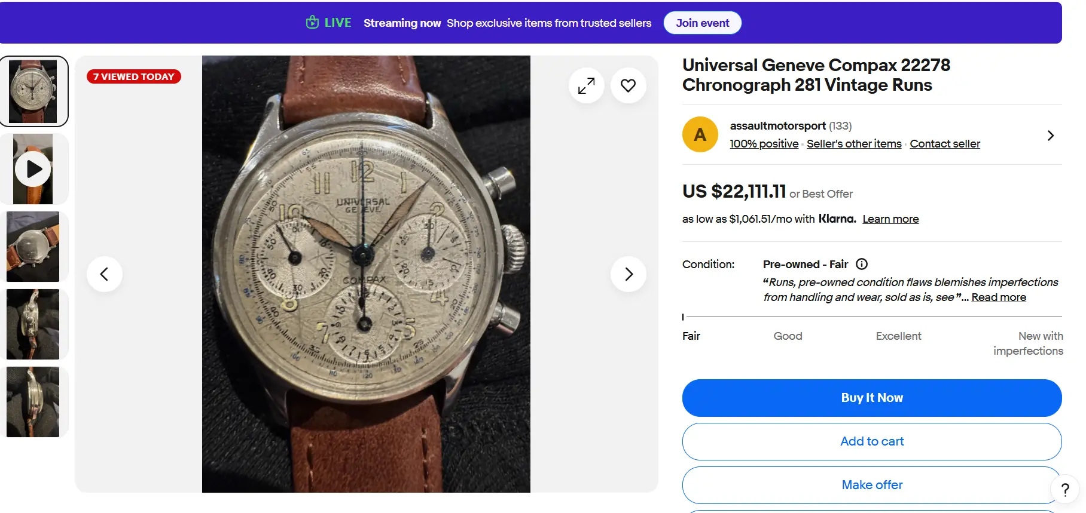Open Seller's other items link
The image size is (1086, 513).
click(x=853, y=144)
